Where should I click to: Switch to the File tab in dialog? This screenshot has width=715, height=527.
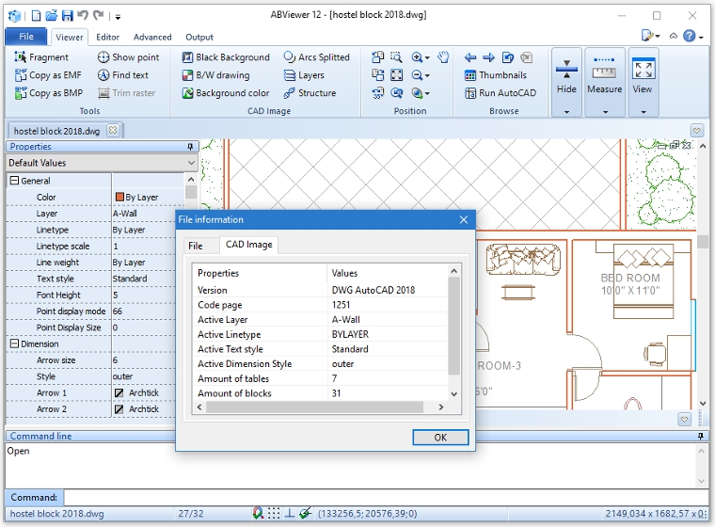click(196, 246)
